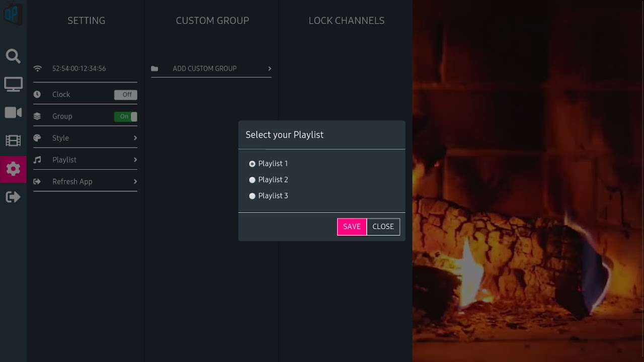
Task: Expand the Style chevron arrow
Action: (135, 138)
